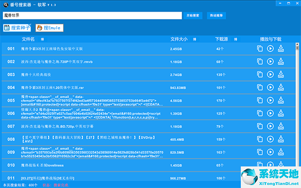Click the 2.45GB file size

coord(176,49)
